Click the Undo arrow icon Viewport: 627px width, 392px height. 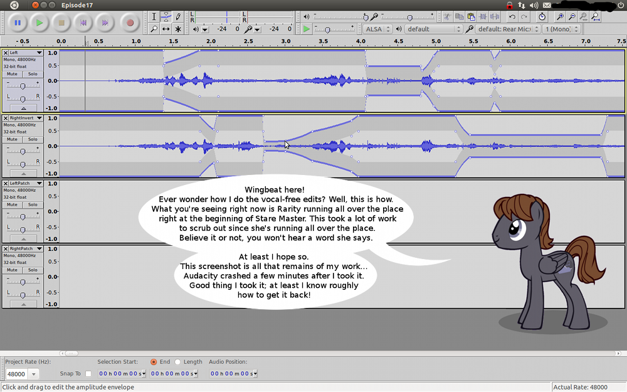512,17
